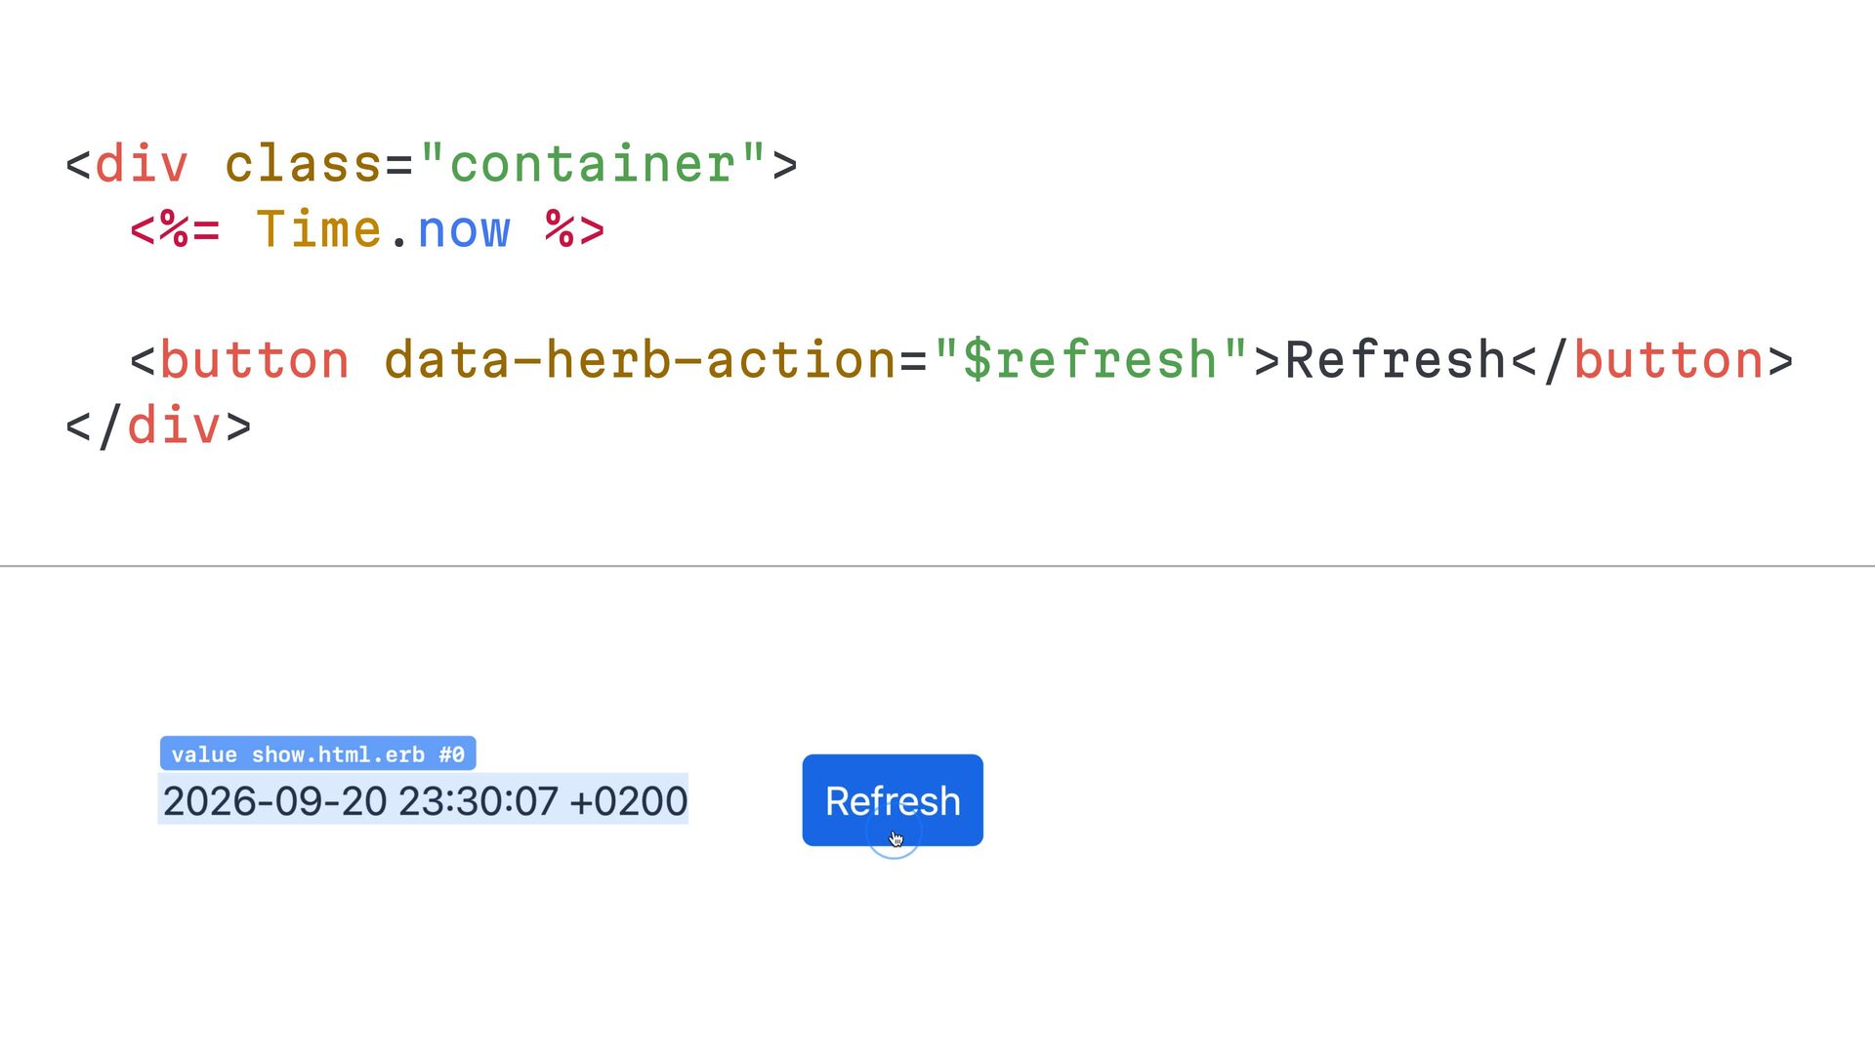1875x1054 pixels.
Task: Click the 'now' method call in code
Action: point(464,231)
